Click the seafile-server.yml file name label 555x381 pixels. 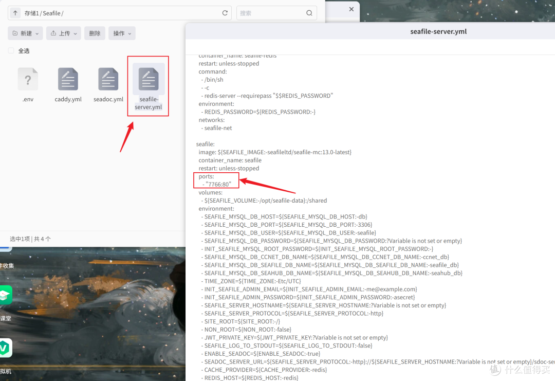(149, 103)
